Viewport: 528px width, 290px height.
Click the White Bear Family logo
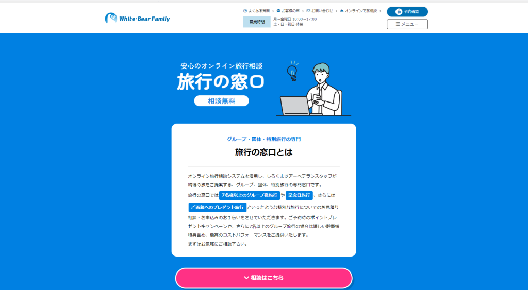[x=137, y=19]
